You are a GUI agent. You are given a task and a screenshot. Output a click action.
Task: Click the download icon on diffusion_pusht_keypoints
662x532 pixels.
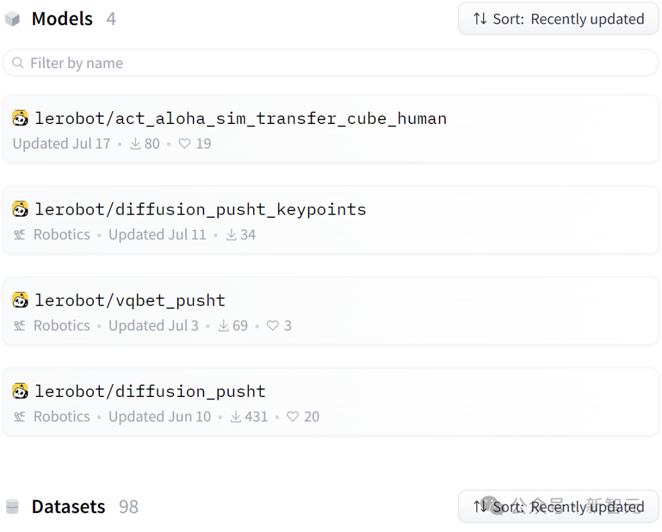(231, 235)
